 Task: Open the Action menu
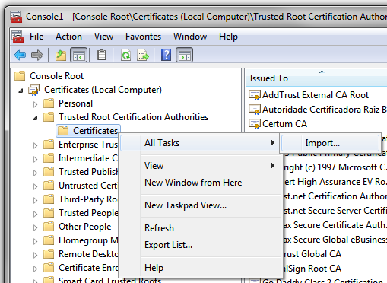coord(68,37)
